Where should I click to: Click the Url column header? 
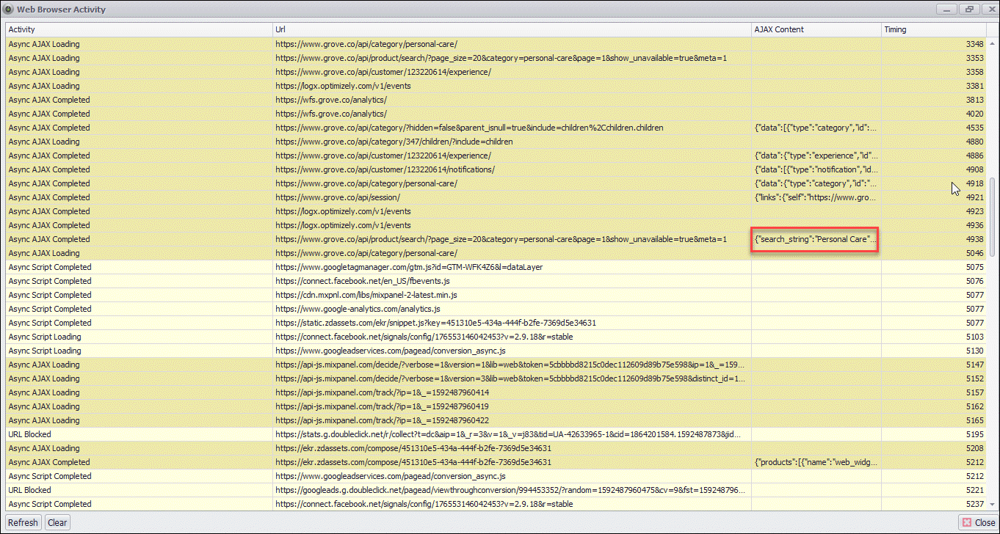click(511, 29)
